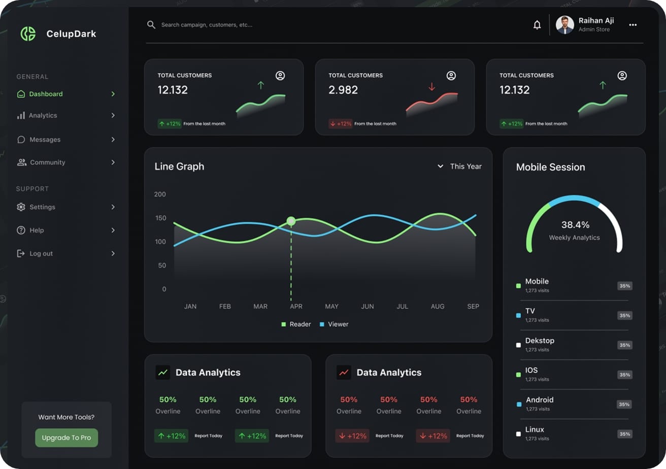The width and height of the screenshot is (666, 469).
Task: Toggle the Reader legend item in chart
Action: 296,324
